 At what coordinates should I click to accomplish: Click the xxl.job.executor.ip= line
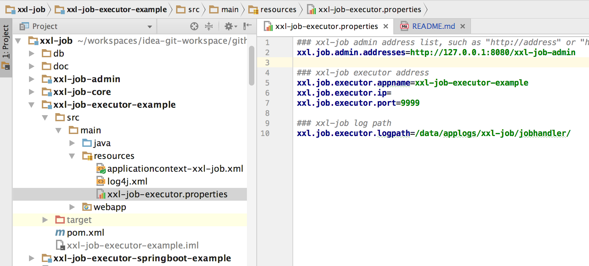coord(344,93)
